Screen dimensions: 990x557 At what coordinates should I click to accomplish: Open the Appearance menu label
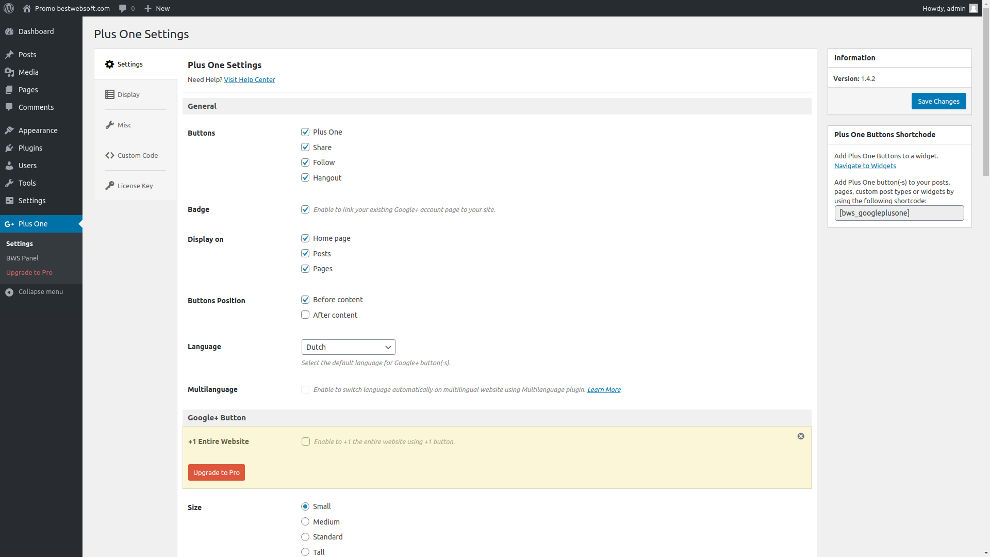[38, 130]
